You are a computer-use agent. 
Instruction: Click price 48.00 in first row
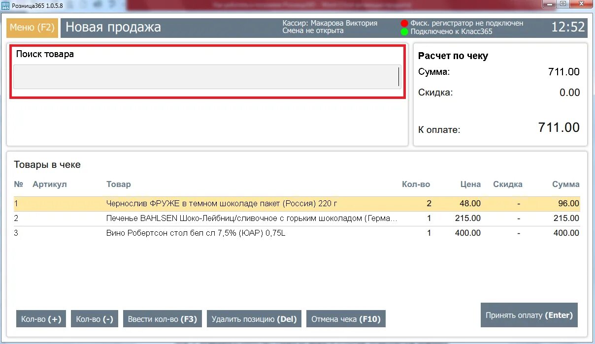pos(470,203)
